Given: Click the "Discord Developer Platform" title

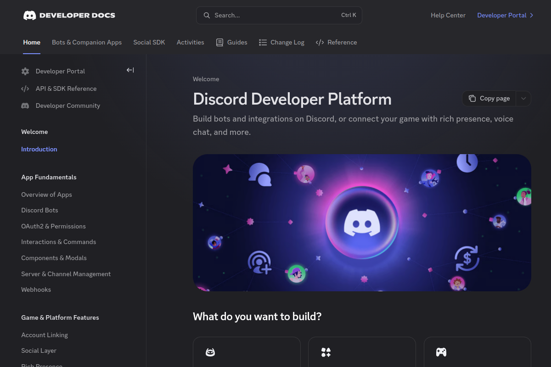Looking at the screenshot, I should [292, 99].
